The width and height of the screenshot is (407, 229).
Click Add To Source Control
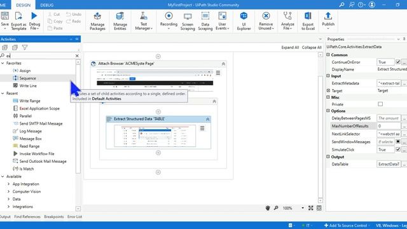pos(346,225)
